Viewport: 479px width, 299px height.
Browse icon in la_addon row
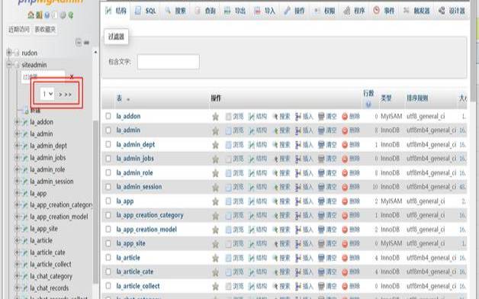[229, 117]
